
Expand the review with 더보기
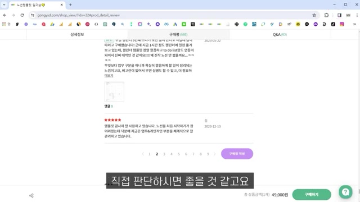point(109,76)
